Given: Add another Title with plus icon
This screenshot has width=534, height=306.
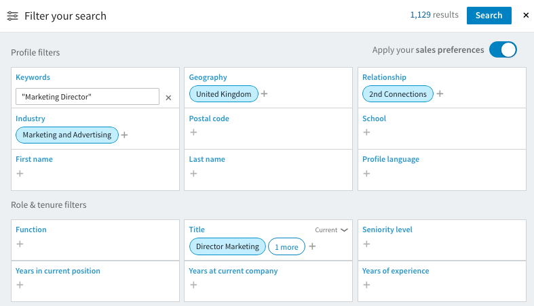Looking at the screenshot, I should coord(312,246).
